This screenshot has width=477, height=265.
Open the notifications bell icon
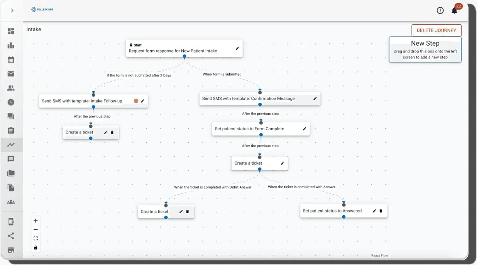[x=454, y=11]
